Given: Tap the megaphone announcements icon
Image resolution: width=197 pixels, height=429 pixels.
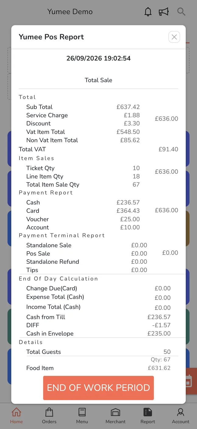Looking at the screenshot, I should point(164,12).
